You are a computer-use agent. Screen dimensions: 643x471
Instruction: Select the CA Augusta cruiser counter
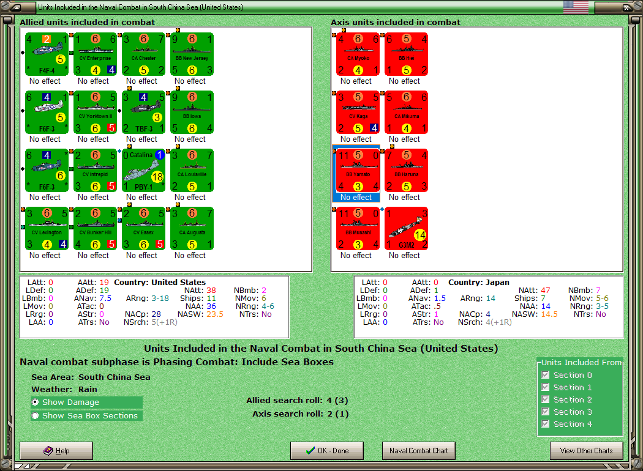coord(192,229)
